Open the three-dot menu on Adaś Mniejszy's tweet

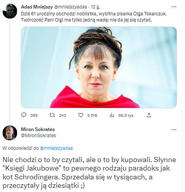174,7
